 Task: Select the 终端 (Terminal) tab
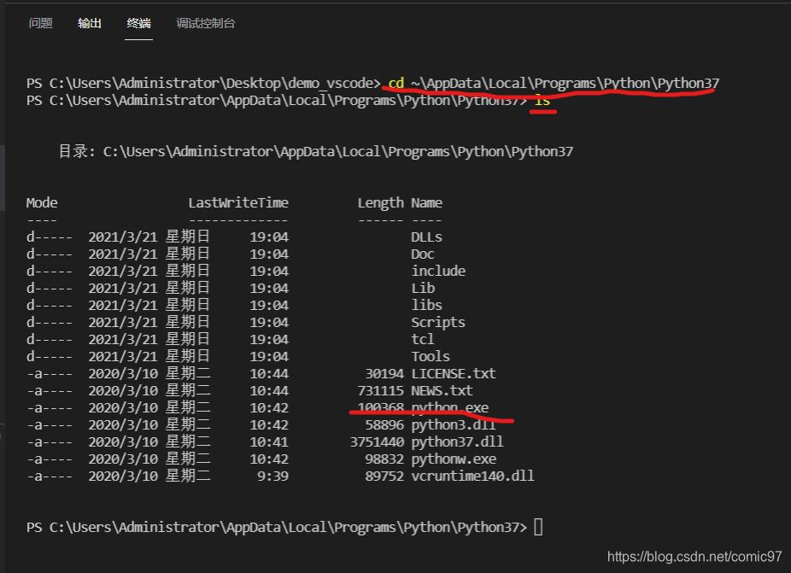click(138, 23)
